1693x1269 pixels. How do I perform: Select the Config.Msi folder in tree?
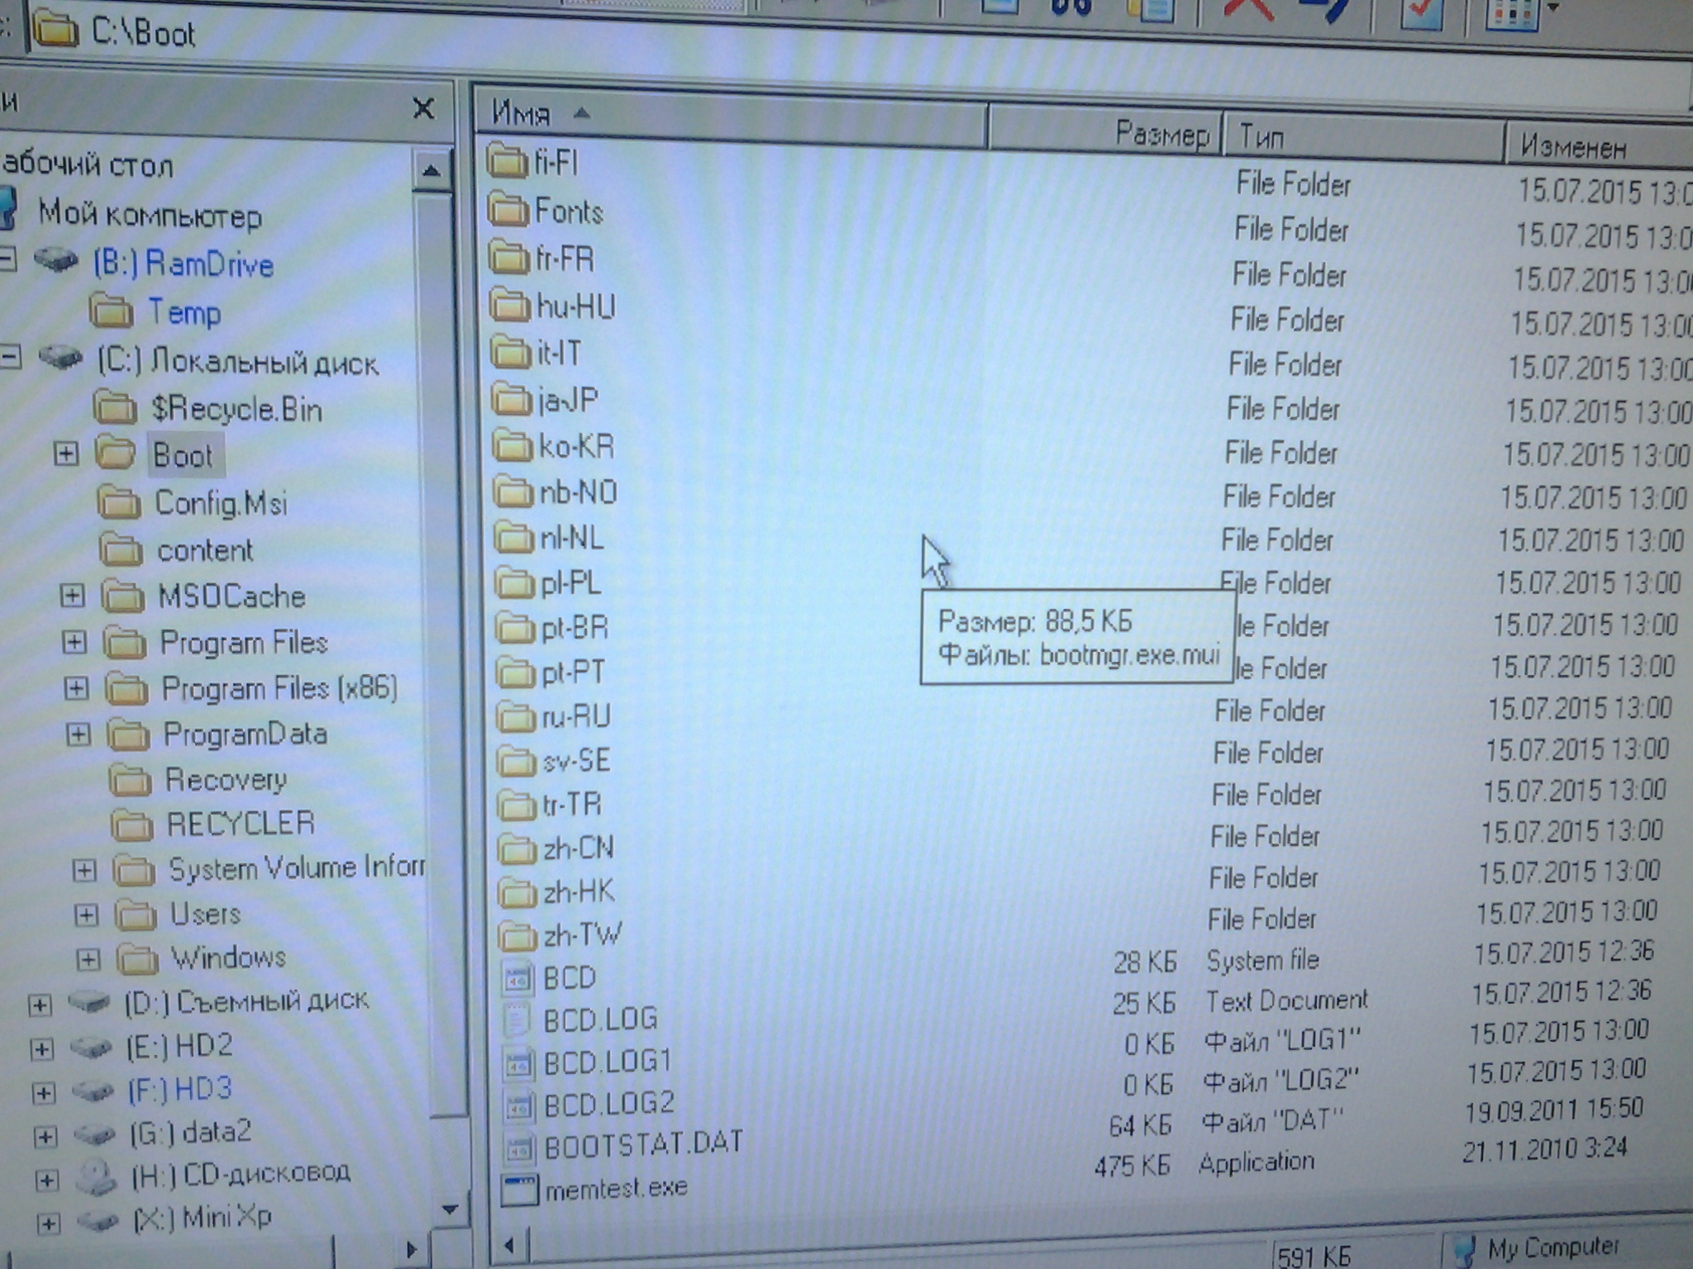tap(221, 503)
